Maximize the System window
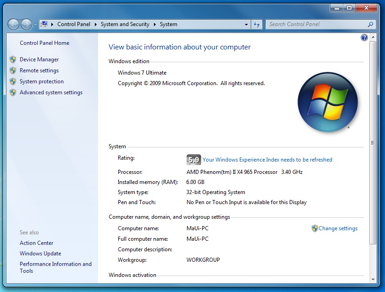The height and width of the screenshot is (292, 385). point(349,8)
